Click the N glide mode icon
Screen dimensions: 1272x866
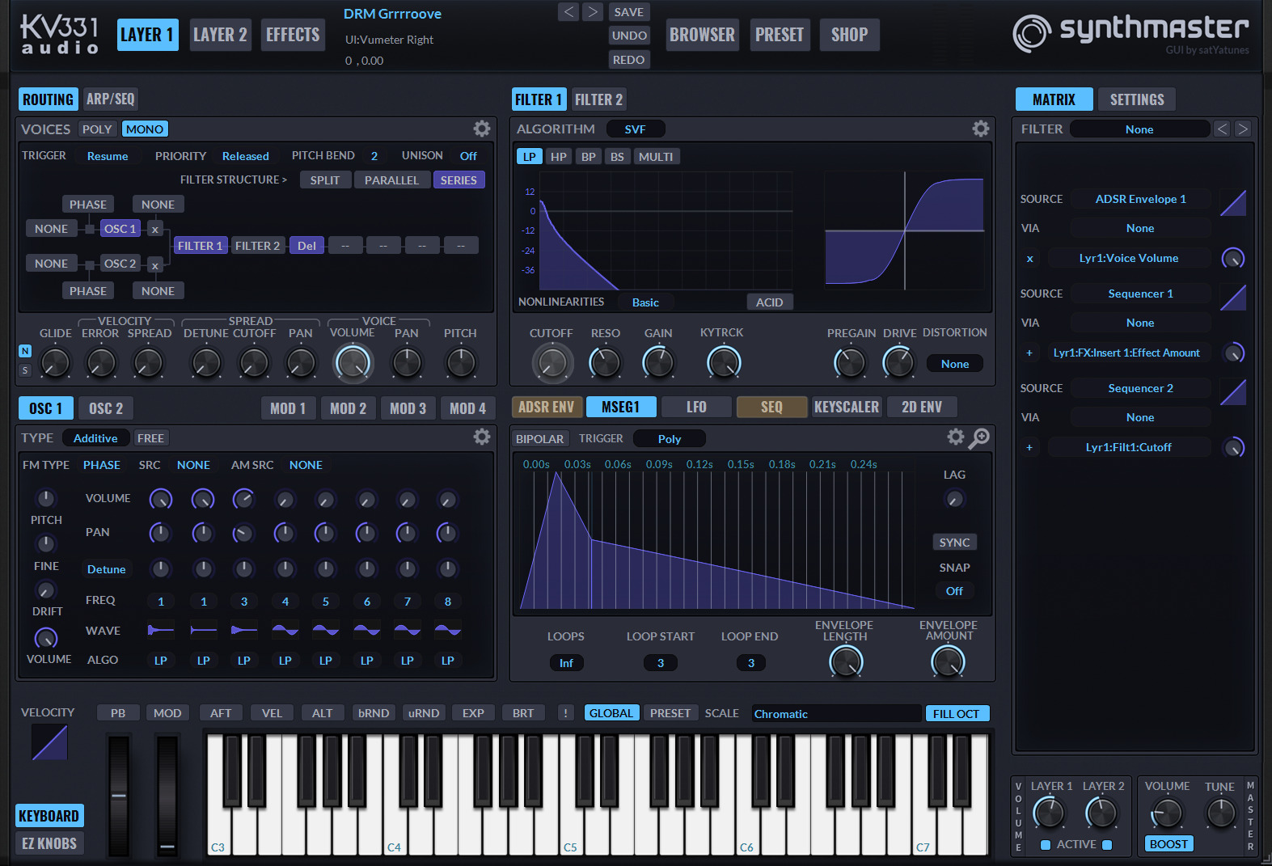click(25, 351)
